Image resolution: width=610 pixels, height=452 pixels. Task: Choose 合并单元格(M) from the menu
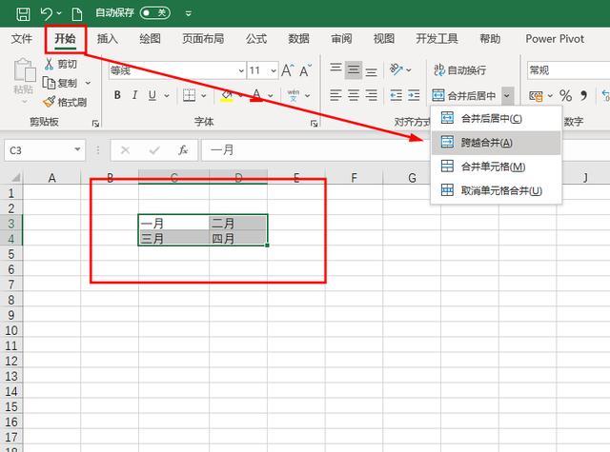click(496, 167)
